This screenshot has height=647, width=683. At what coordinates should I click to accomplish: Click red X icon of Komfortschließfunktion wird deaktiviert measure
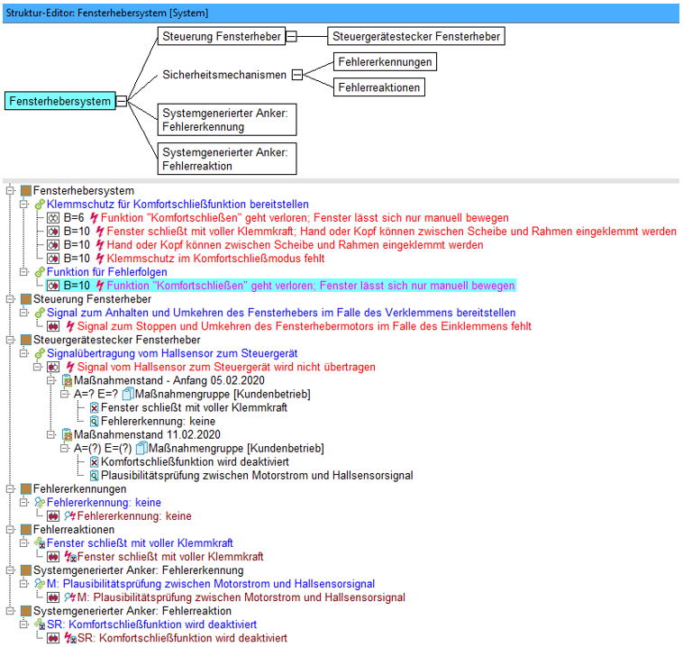click(94, 462)
